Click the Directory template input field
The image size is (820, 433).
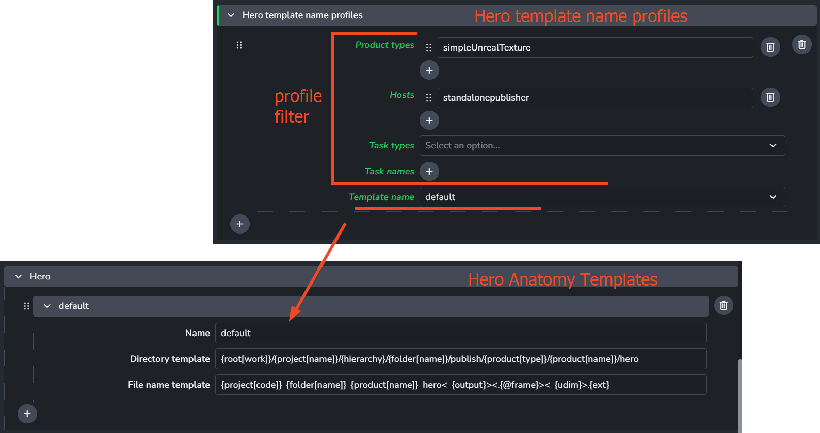460,359
